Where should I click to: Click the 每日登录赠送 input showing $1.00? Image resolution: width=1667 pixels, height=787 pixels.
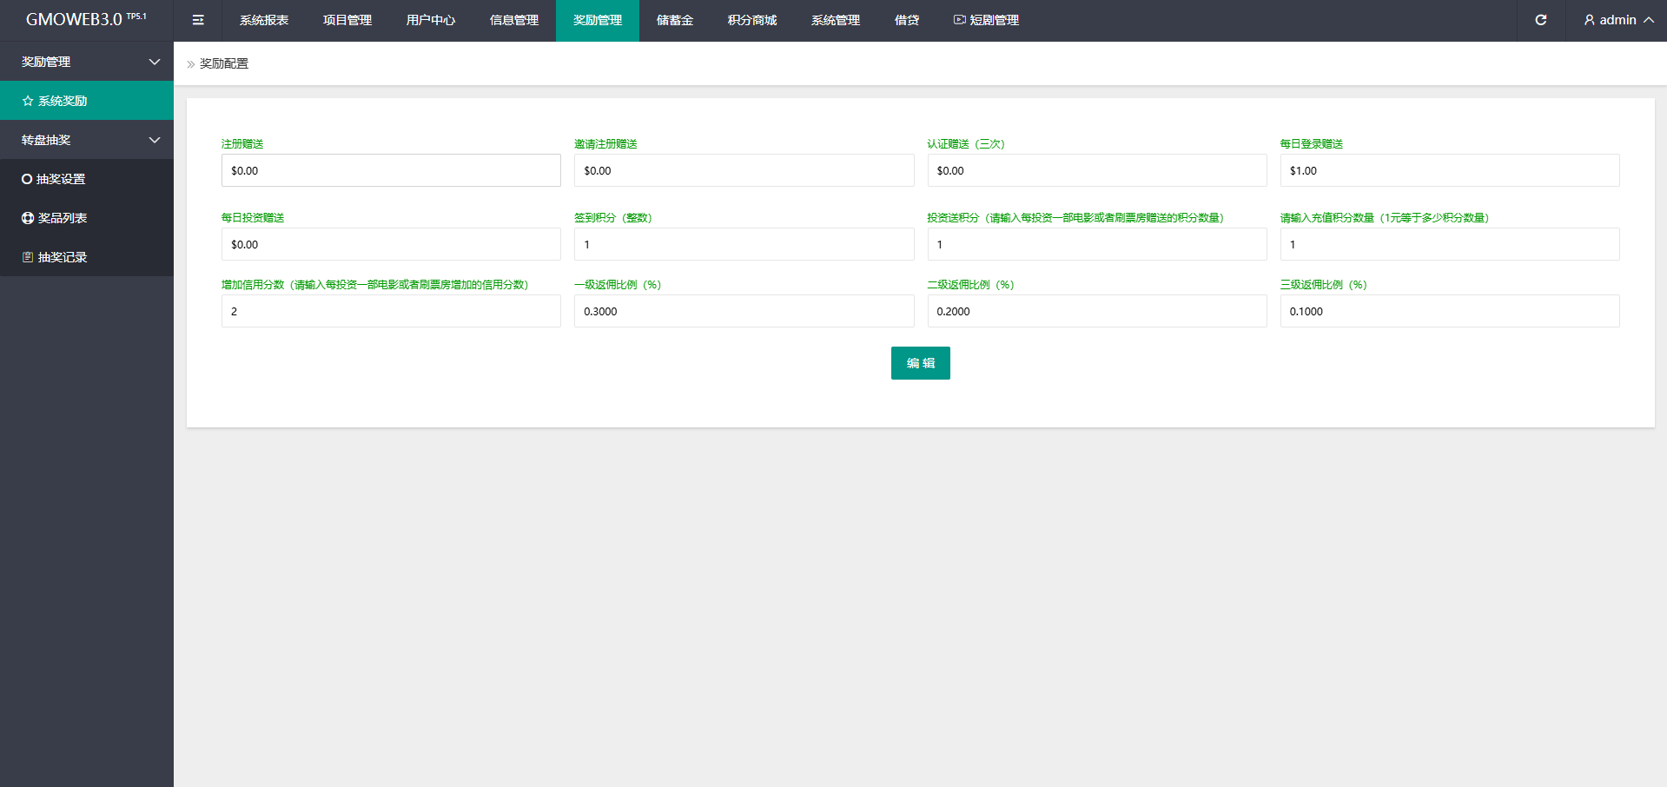coord(1449,170)
